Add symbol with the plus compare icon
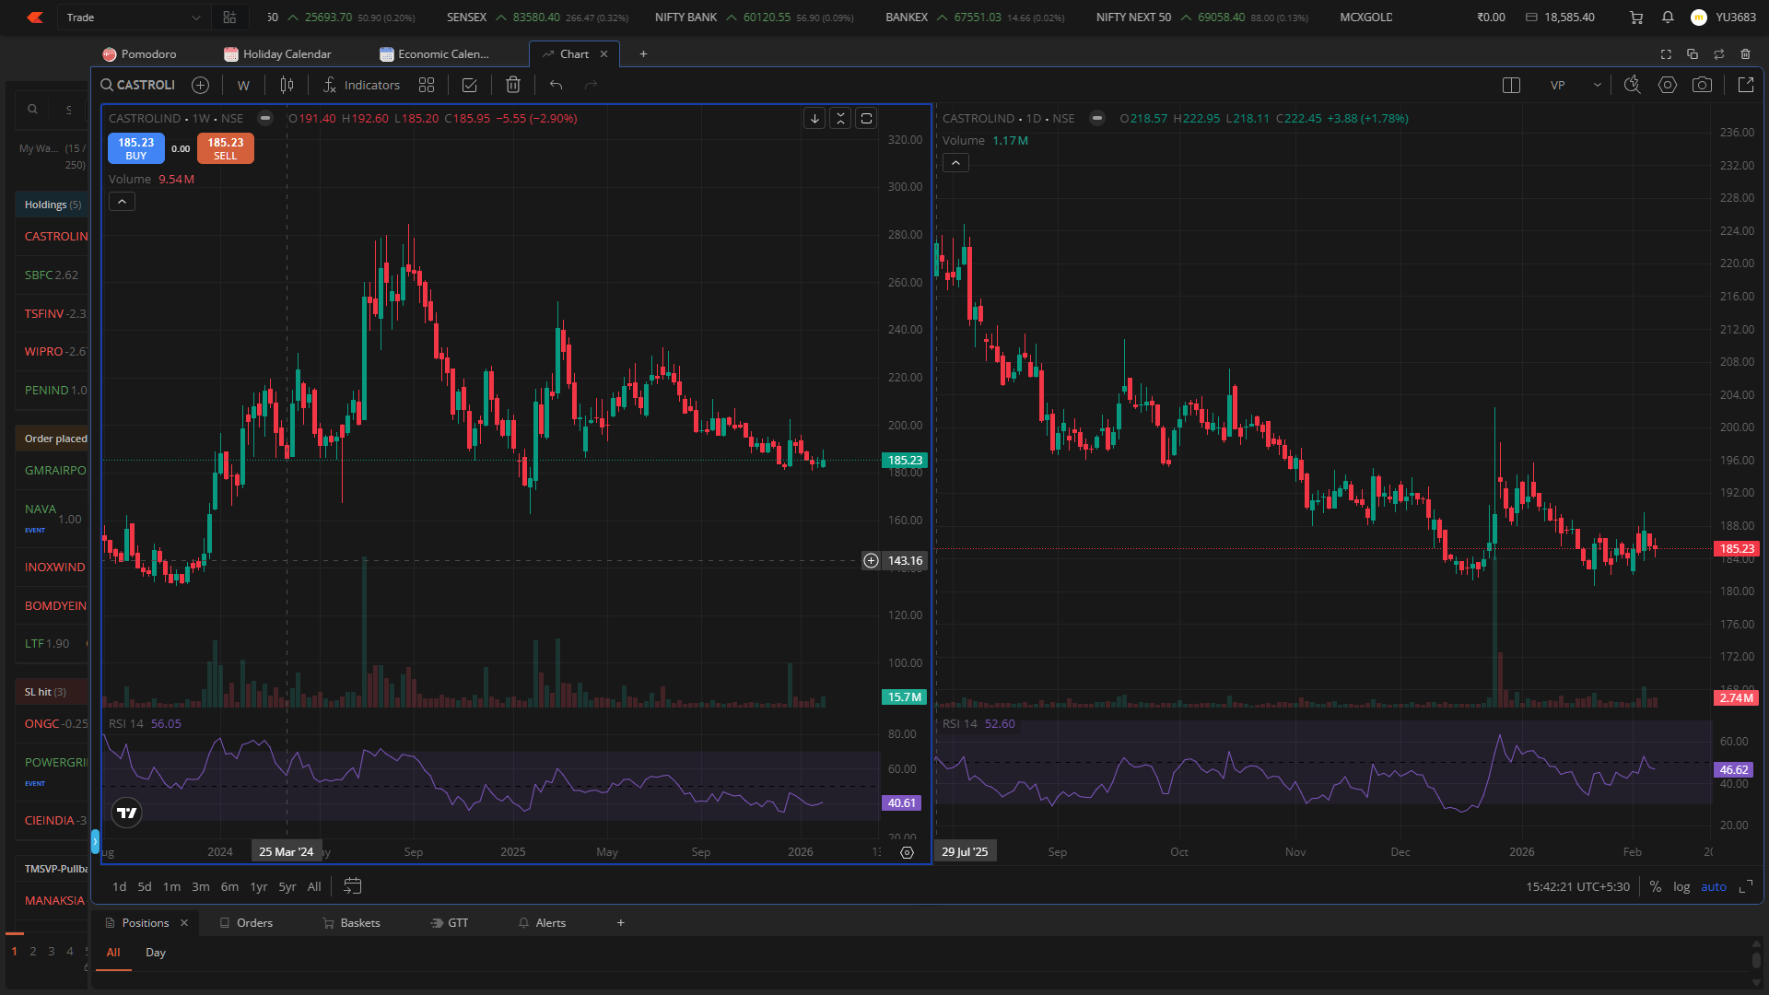Image resolution: width=1769 pixels, height=995 pixels. pyautogui.click(x=200, y=85)
